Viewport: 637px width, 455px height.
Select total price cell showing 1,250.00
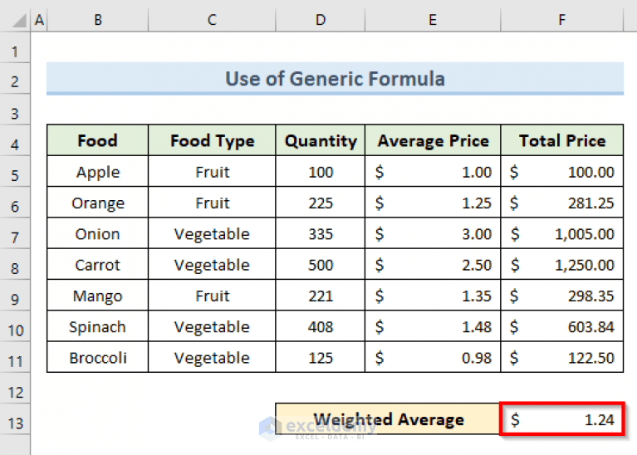(562, 265)
